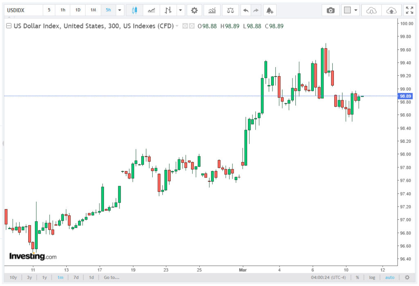Open the time interval dropdown arrow
Screen dimensions: 419x286
tap(119, 10)
